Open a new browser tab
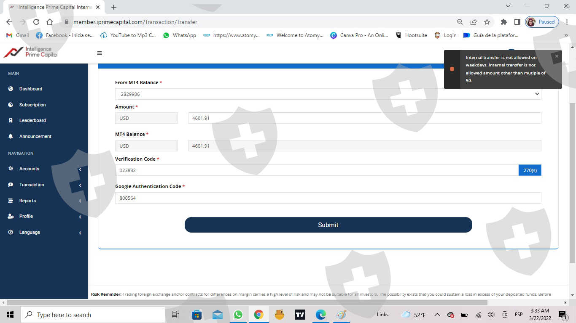The width and height of the screenshot is (576, 323). pos(114,7)
